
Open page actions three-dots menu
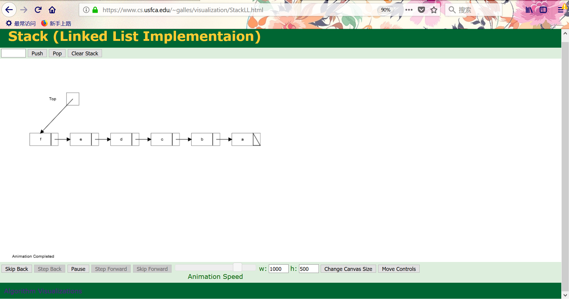click(x=409, y=10)
